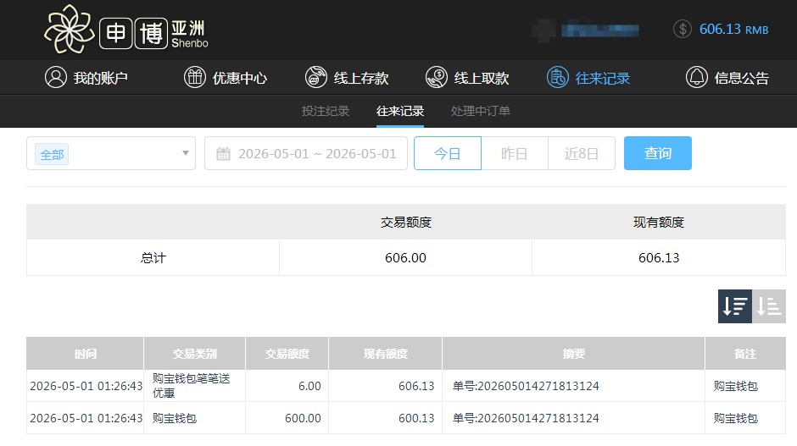The image size is (797, 446).
Task: Click the 606.13 summary current balance
Action: click(659, 258)
